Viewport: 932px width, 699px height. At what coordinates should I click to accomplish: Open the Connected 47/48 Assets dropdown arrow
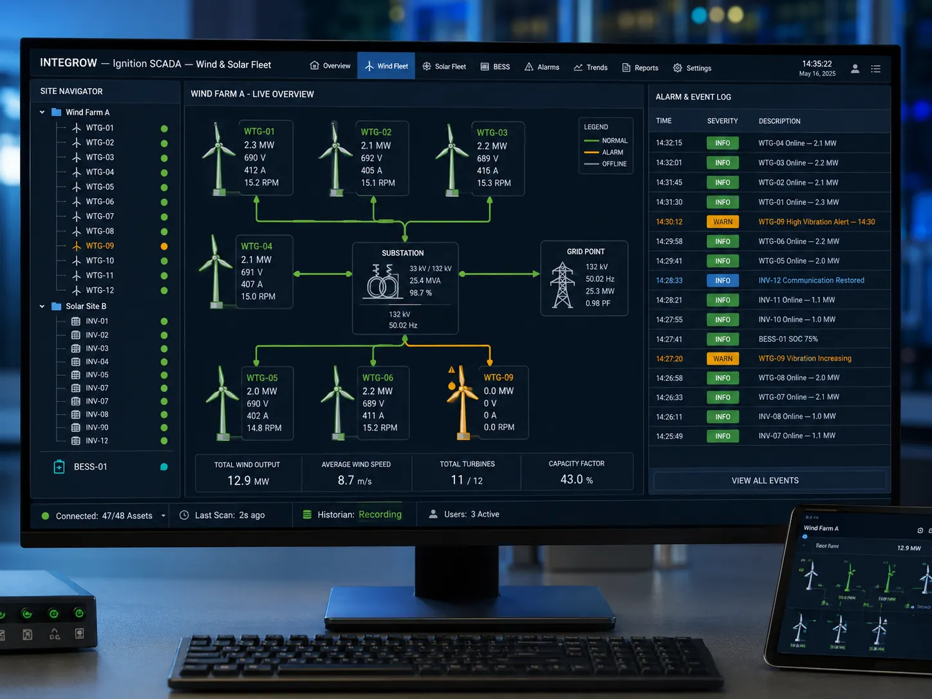click(x=163, y=516)
